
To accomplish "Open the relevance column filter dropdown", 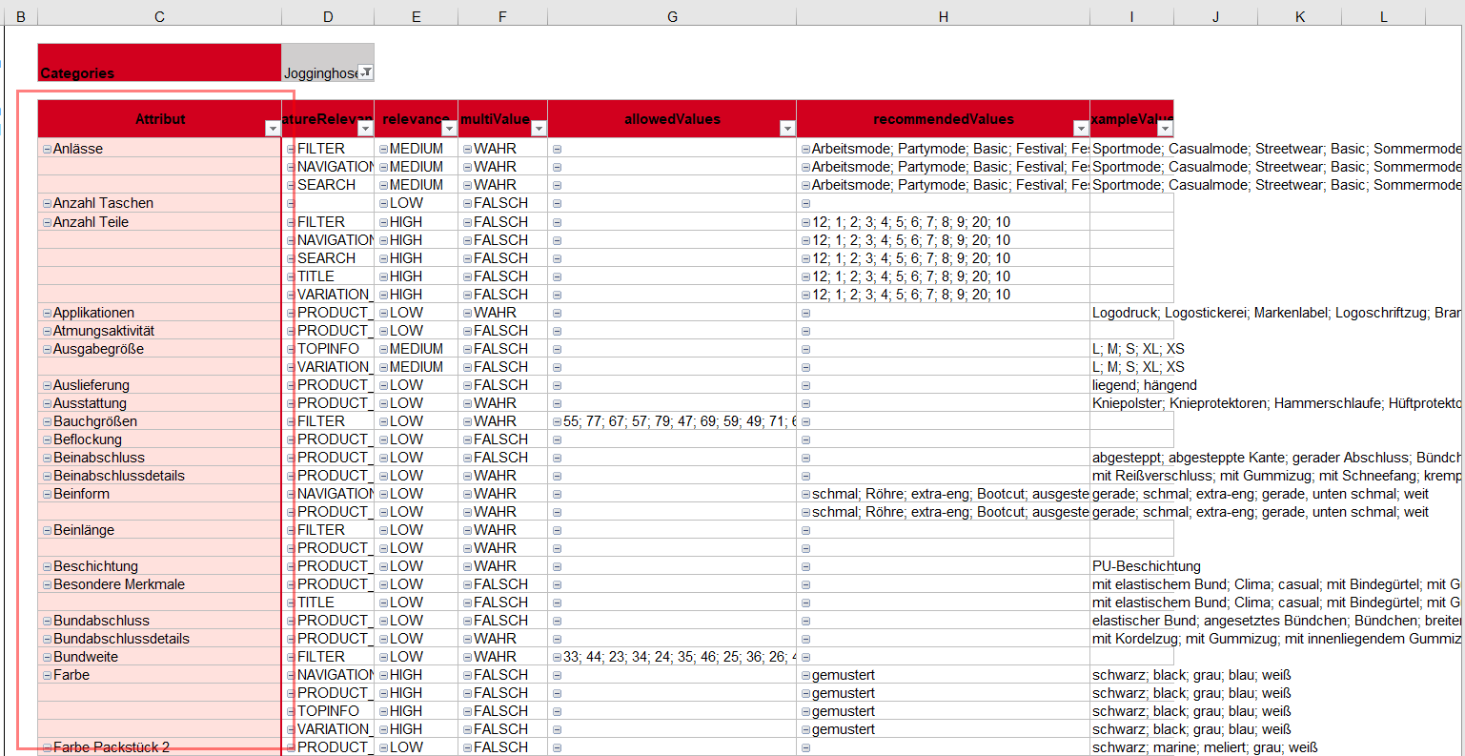I will [449, 129].
